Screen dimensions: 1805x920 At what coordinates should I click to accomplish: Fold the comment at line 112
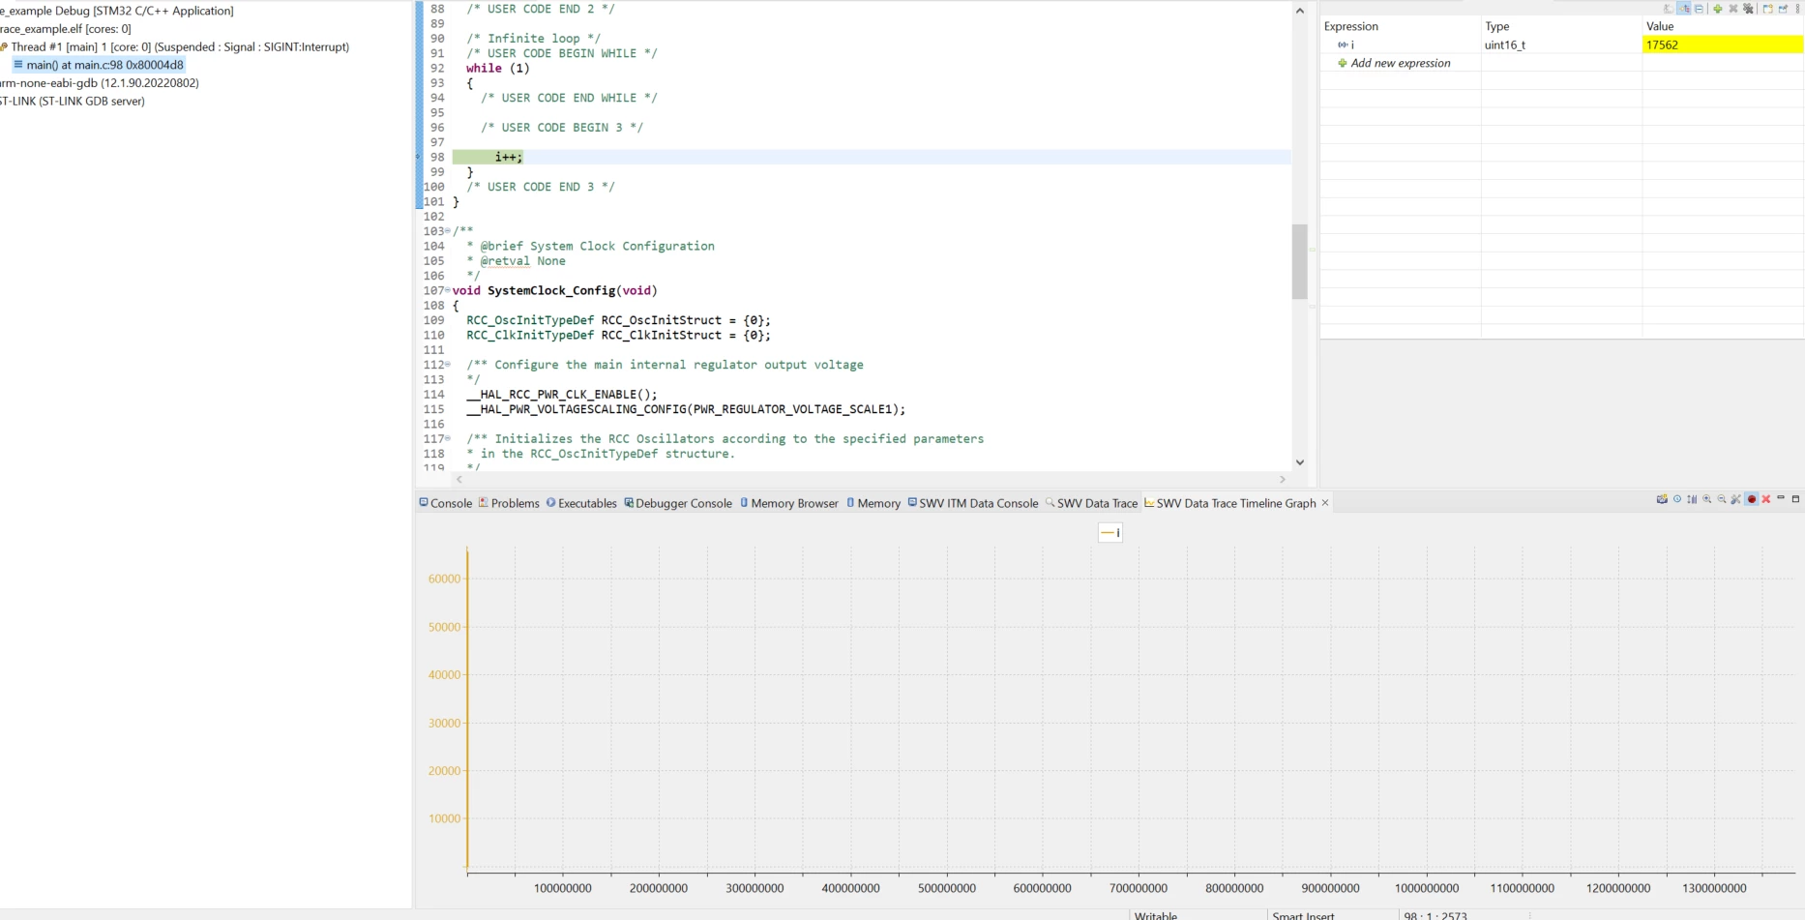(448, 365)
